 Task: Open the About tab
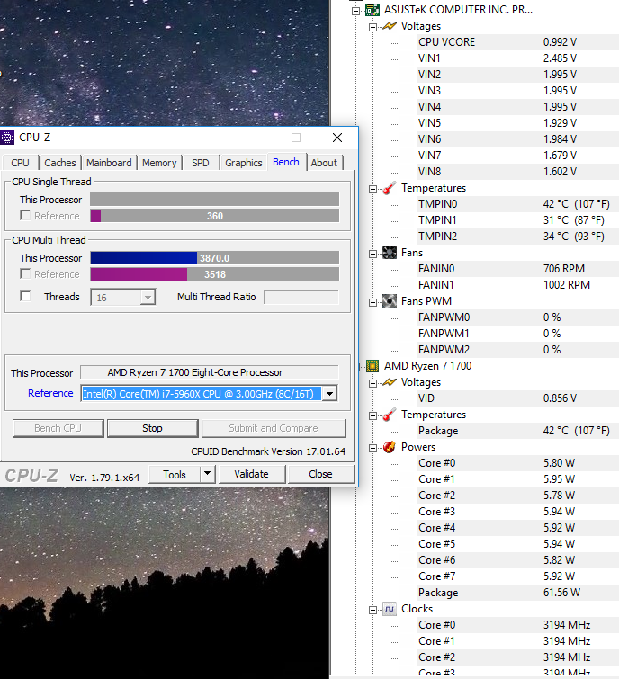coord(324,163)
